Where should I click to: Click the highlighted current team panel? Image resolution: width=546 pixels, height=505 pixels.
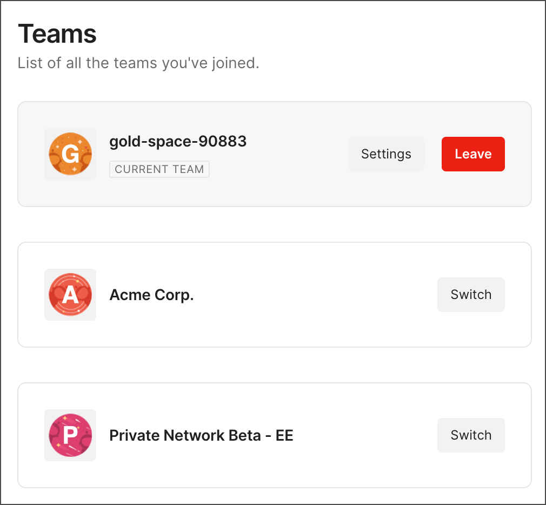click(275, 154)
